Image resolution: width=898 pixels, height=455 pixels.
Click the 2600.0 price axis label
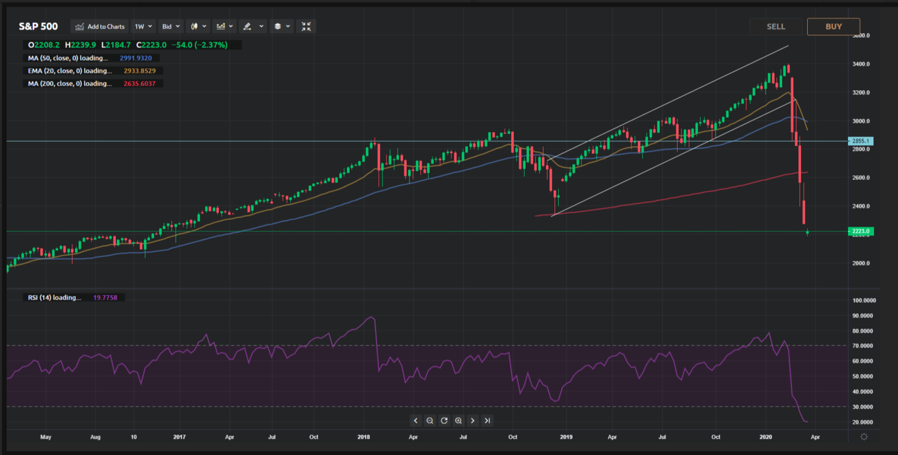pos(861,178)
